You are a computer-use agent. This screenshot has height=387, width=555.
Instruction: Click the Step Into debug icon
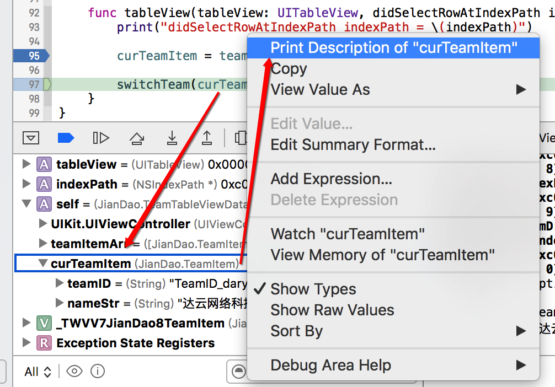172,138
